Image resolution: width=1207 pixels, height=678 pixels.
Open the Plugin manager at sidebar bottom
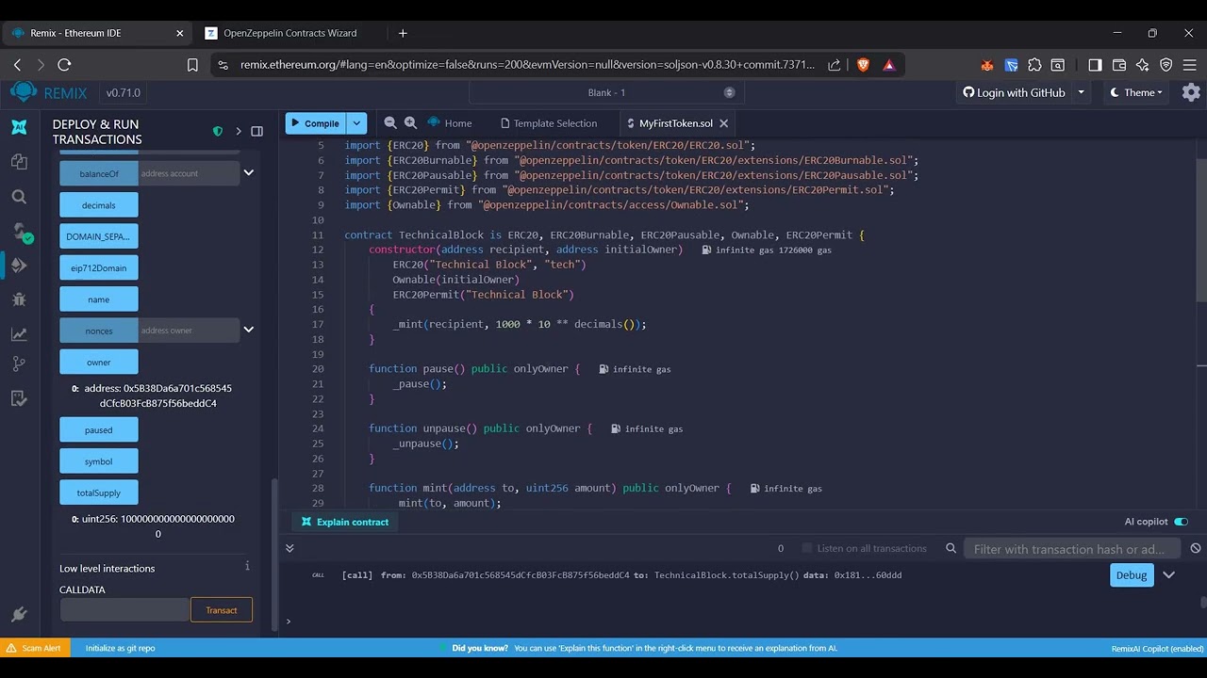coord(19,614)
